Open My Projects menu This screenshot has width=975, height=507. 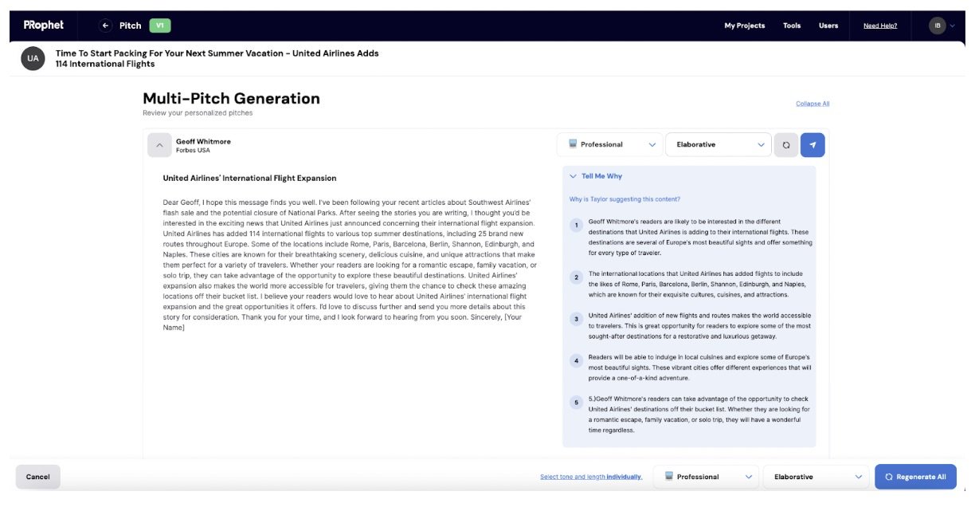(x=744, y=26)
